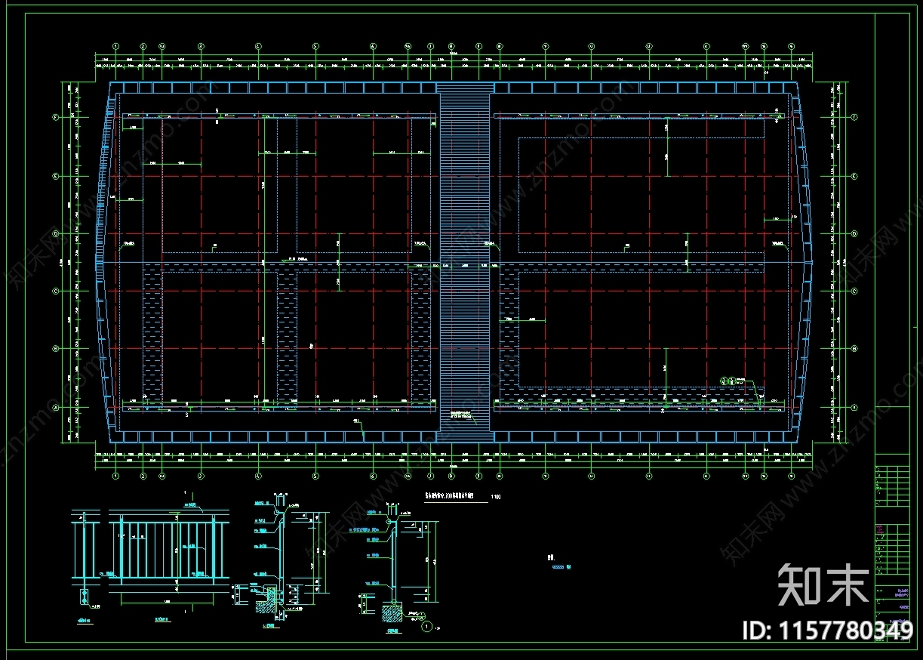Select grid bubble 6 above the floor plan
The width and height of the screenshot is (923, 660).
373,46
